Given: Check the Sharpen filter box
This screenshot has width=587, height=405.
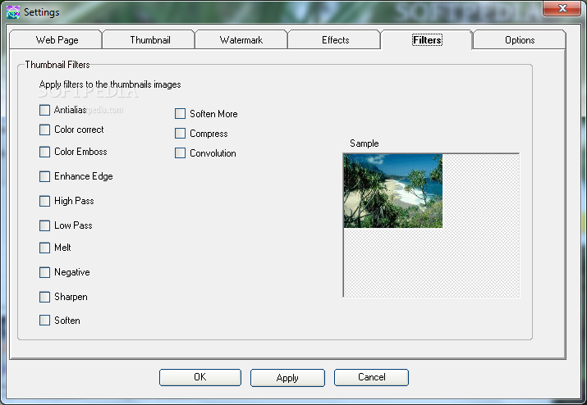Looking at the screenshot, I should [x=44, y=297].
